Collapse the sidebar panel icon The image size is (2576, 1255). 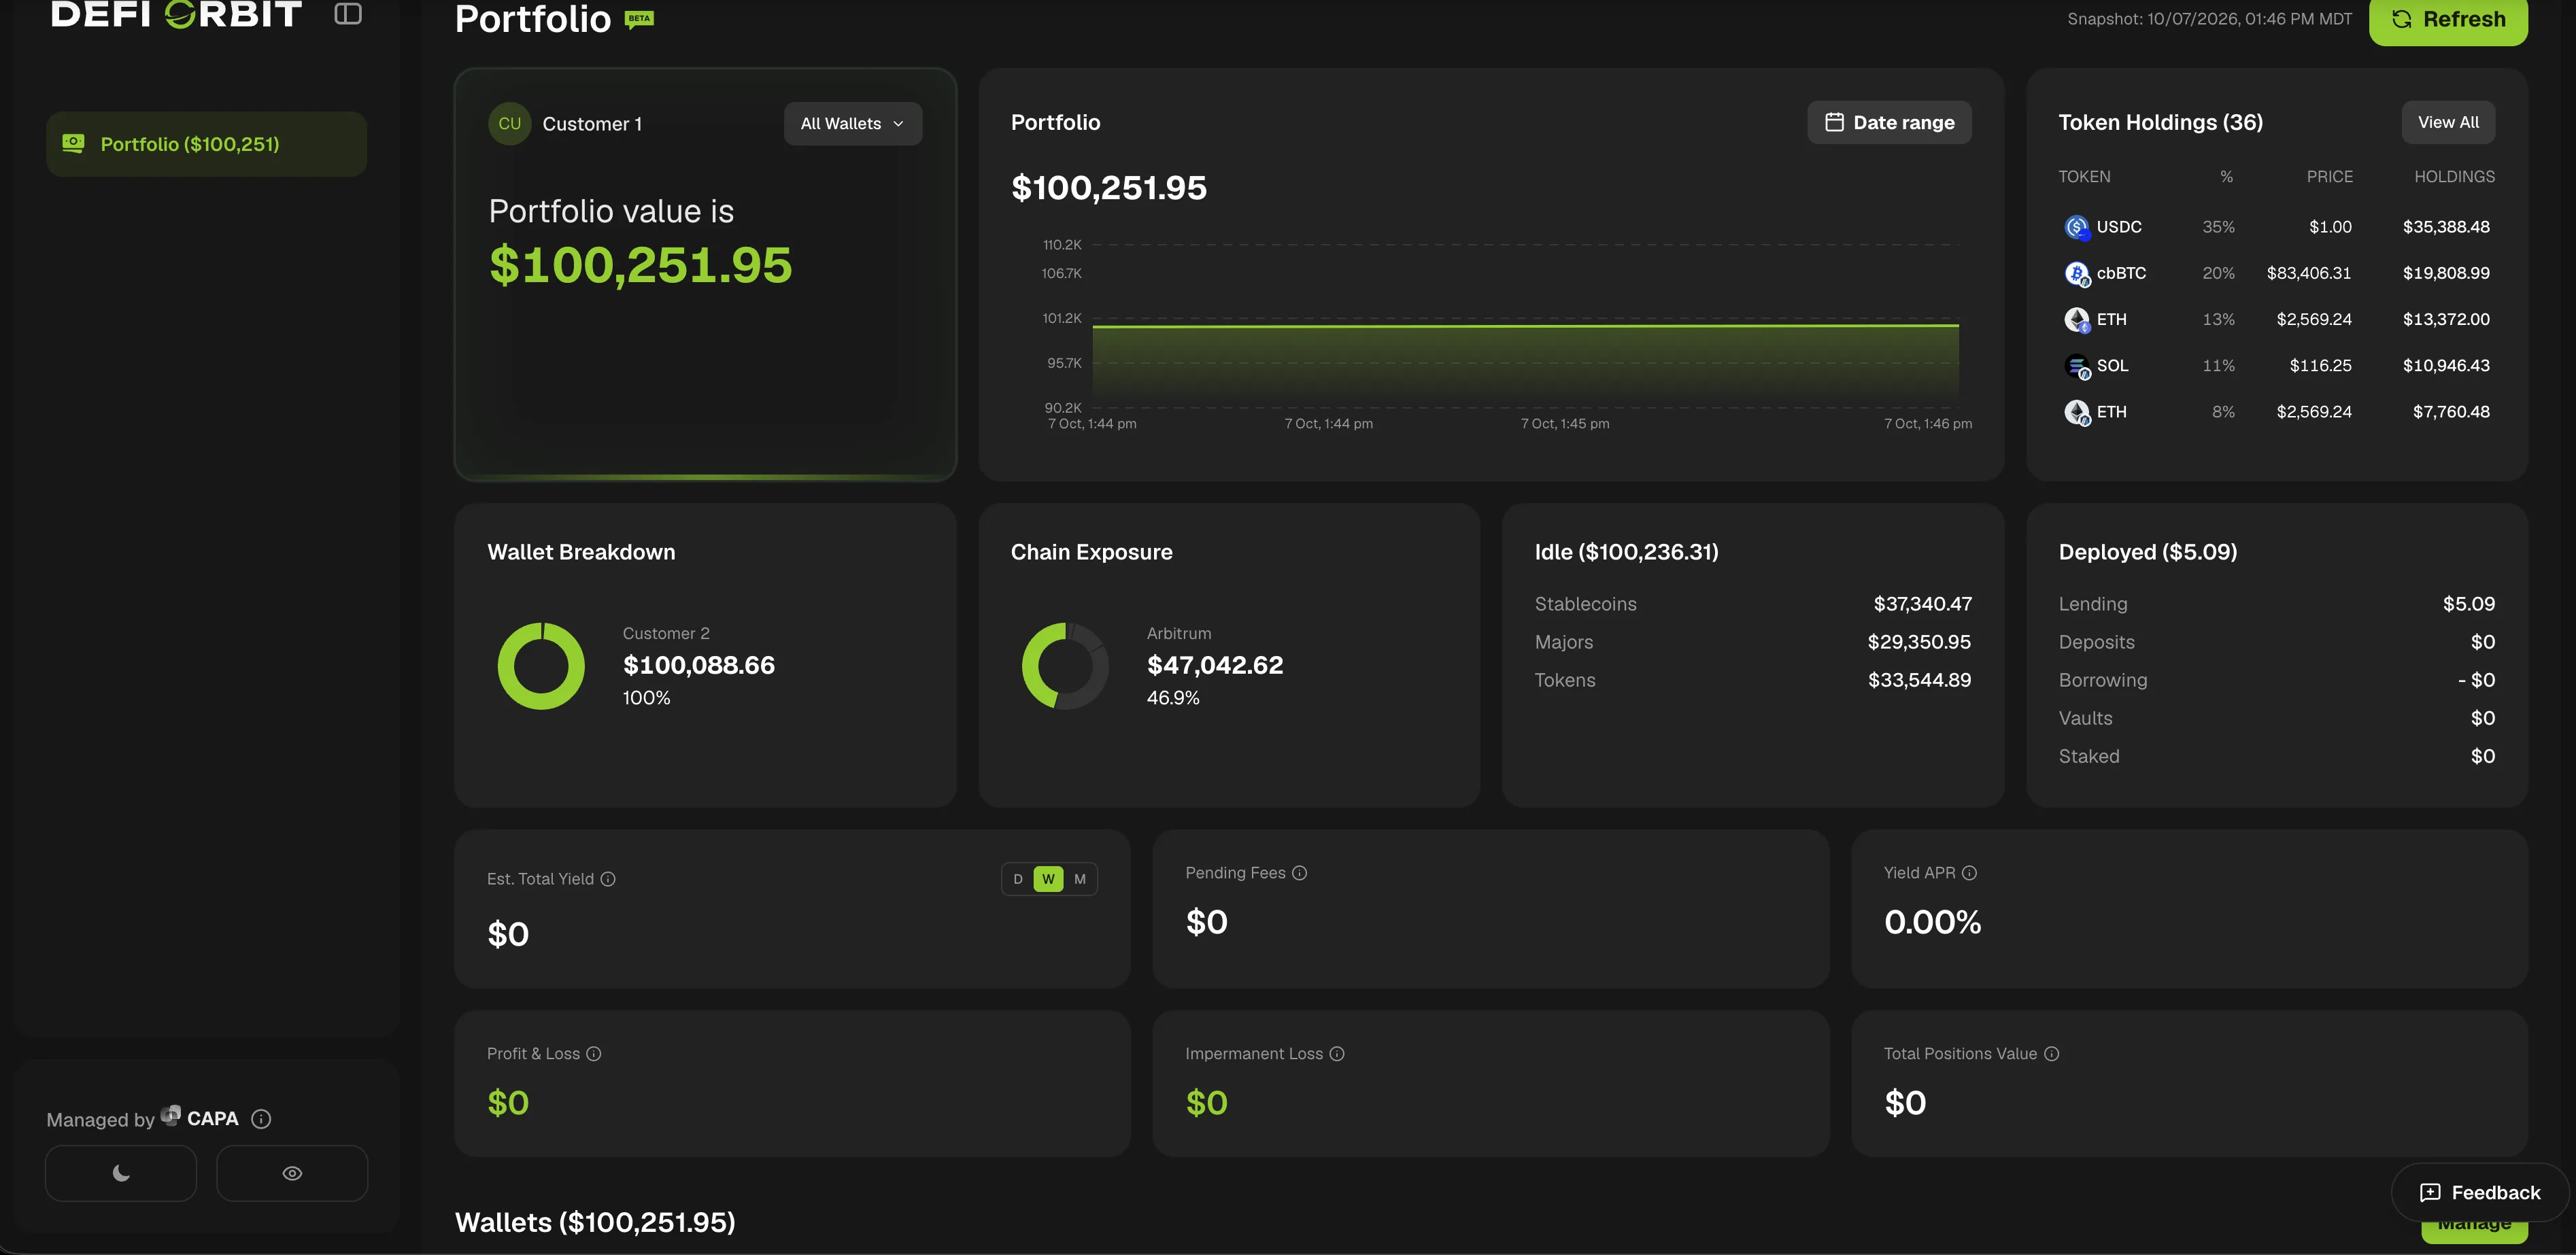347,14
